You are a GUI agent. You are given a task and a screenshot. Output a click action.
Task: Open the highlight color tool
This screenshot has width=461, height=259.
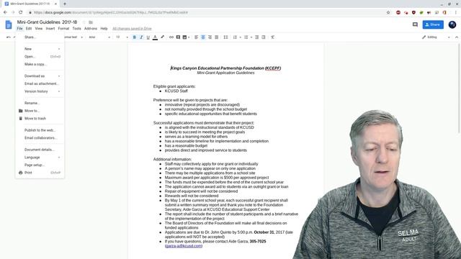162,37
